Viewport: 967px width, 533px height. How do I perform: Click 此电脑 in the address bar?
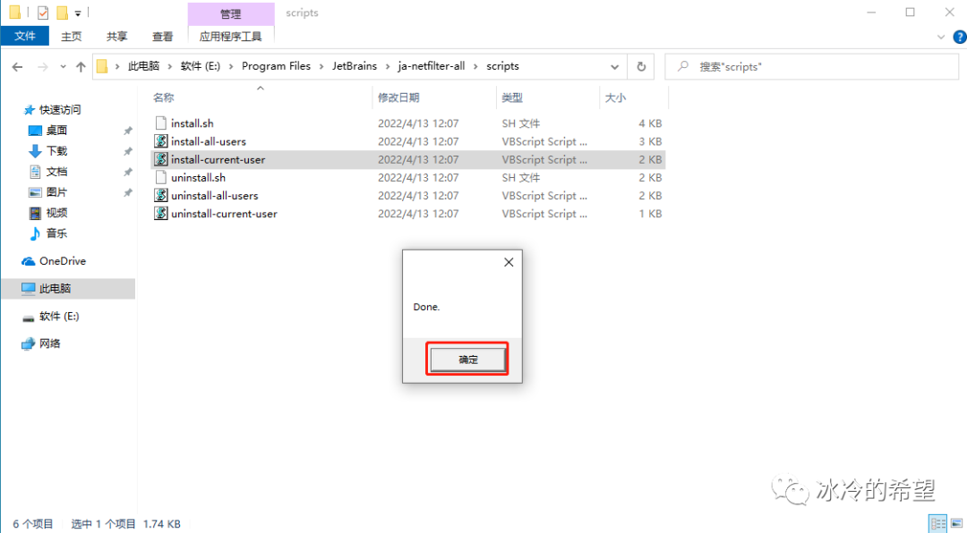[143, 66]
